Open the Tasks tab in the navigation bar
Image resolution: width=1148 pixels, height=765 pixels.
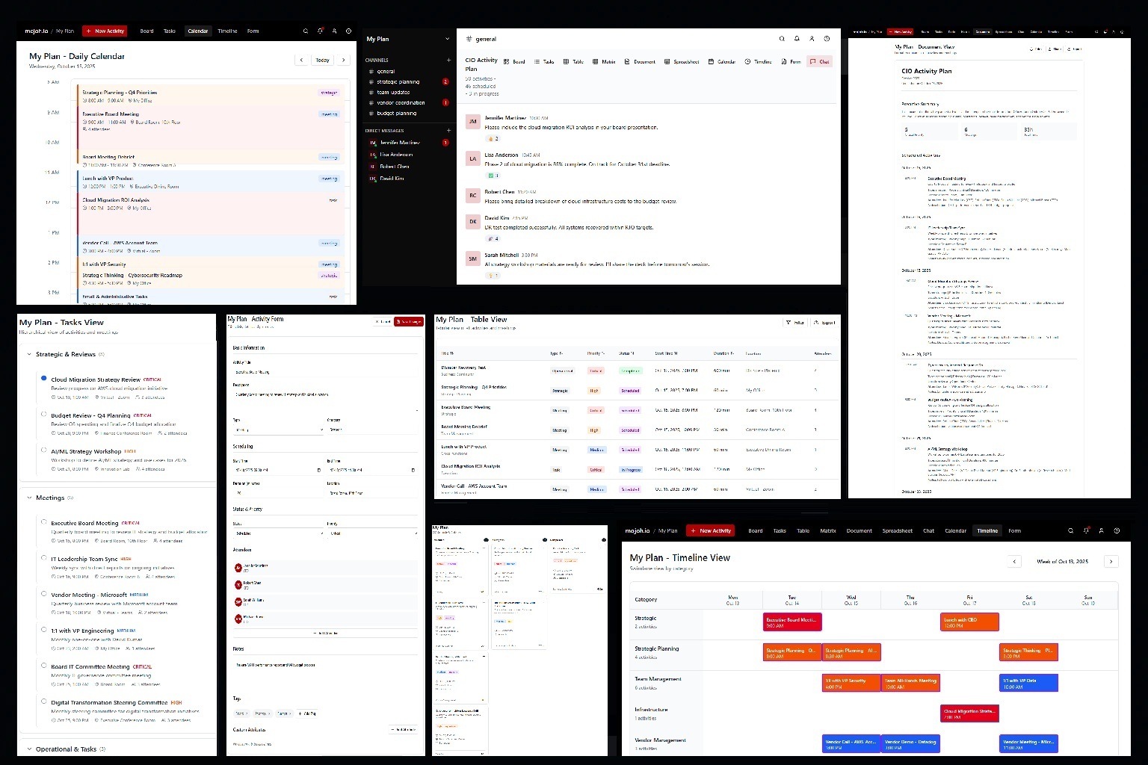(x=169, y=31)
